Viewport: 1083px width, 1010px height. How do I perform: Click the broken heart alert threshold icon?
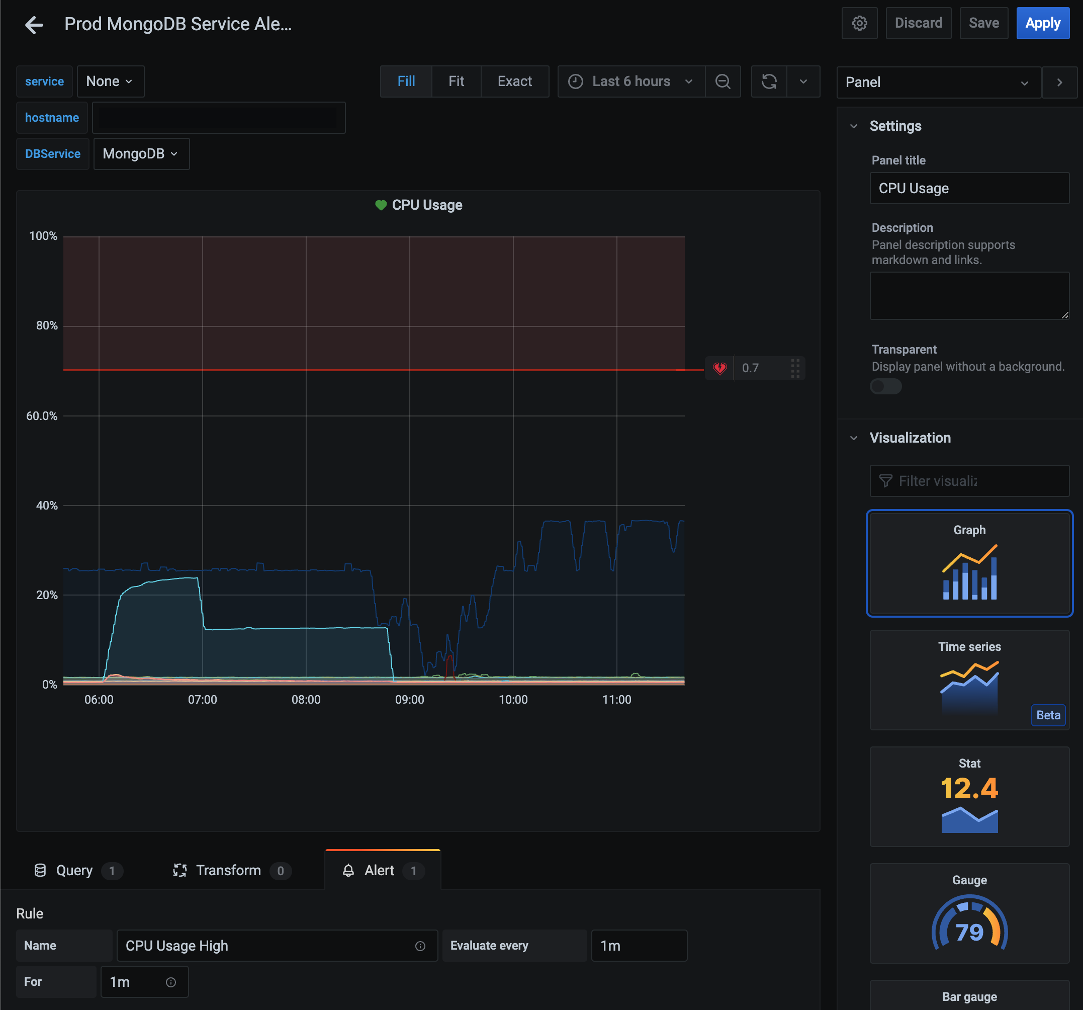[x=719, y=369]
